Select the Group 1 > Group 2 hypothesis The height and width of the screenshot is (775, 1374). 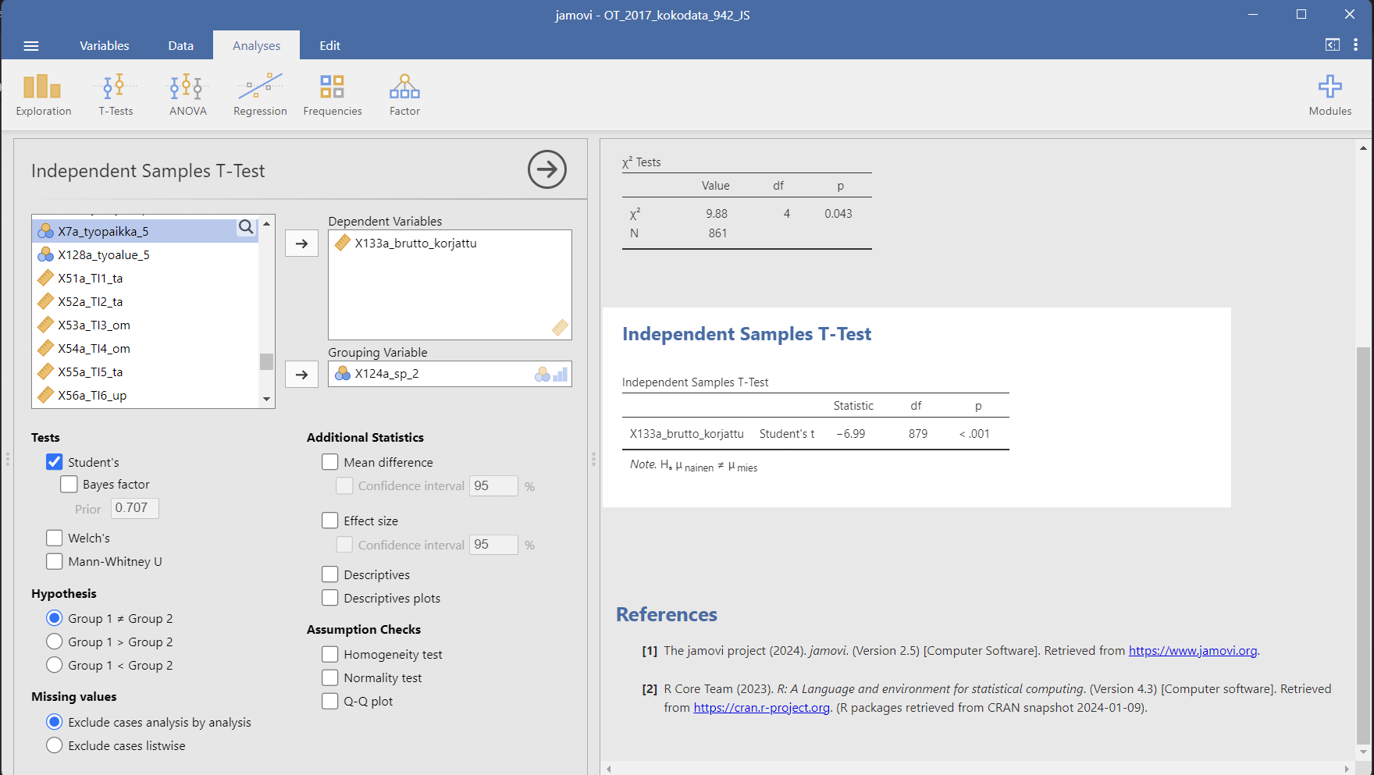55,642
